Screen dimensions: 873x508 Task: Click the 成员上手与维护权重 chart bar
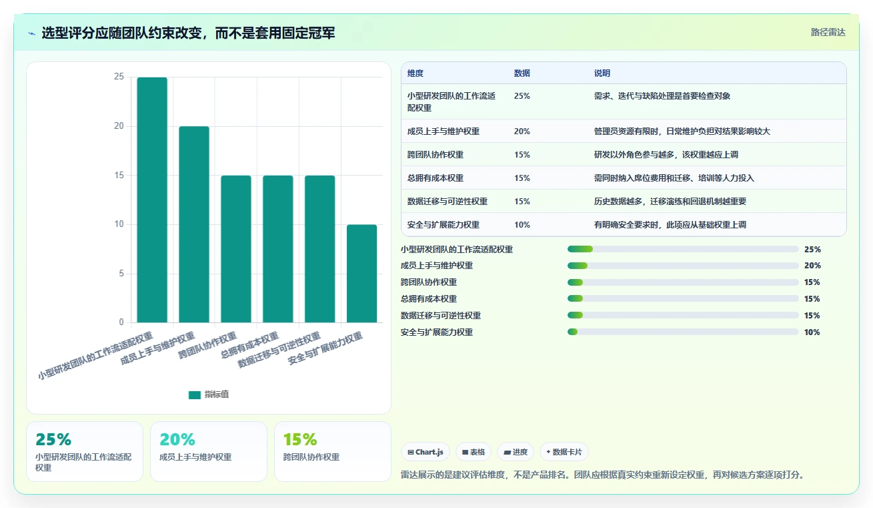click(x=194, y=224)
